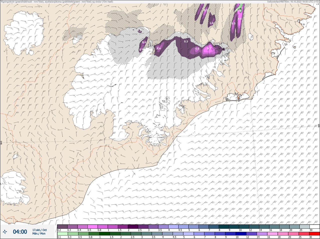Select the pale green 0.1 swatch in lower legend
Screen dimensions: 320x239
62,234
